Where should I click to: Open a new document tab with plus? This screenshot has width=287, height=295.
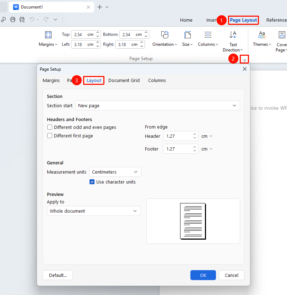point(99,7)
